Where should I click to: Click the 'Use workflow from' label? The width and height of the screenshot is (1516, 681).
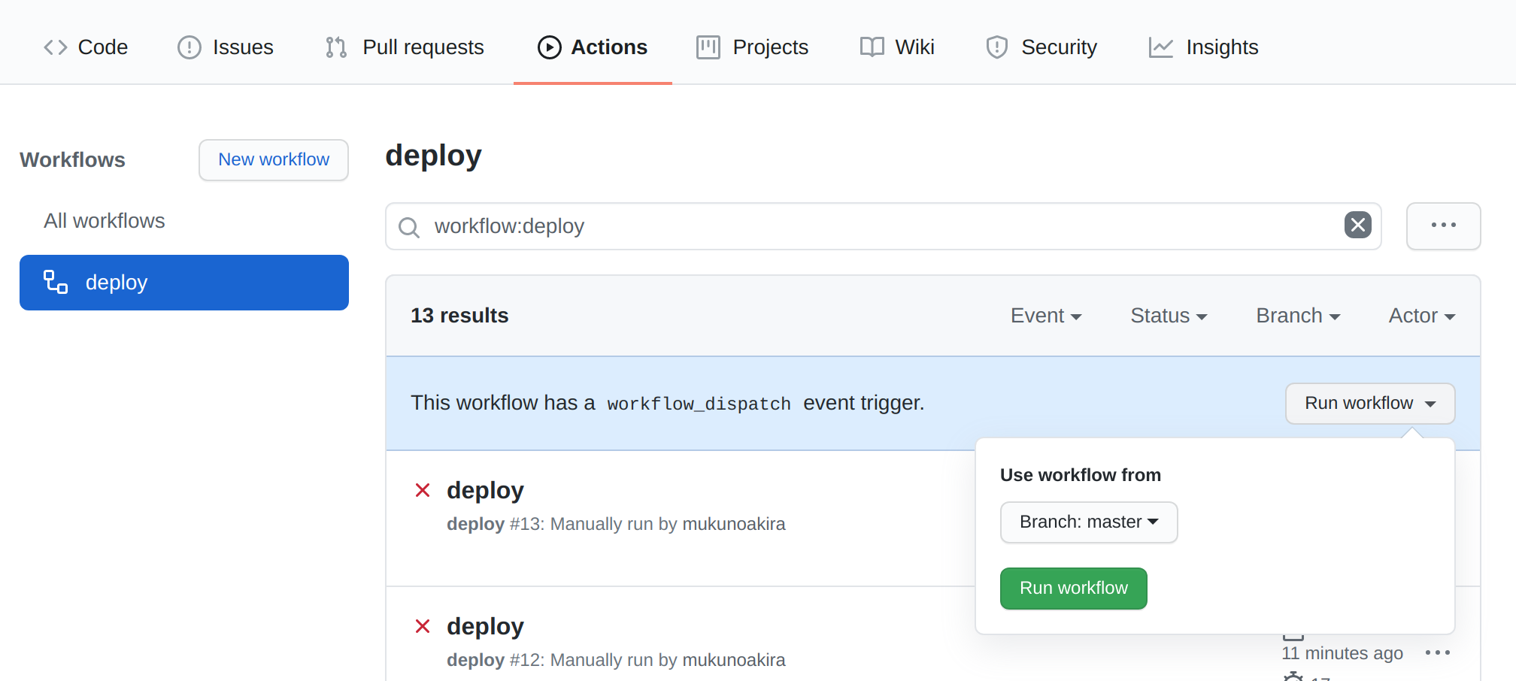point(1081,475)
